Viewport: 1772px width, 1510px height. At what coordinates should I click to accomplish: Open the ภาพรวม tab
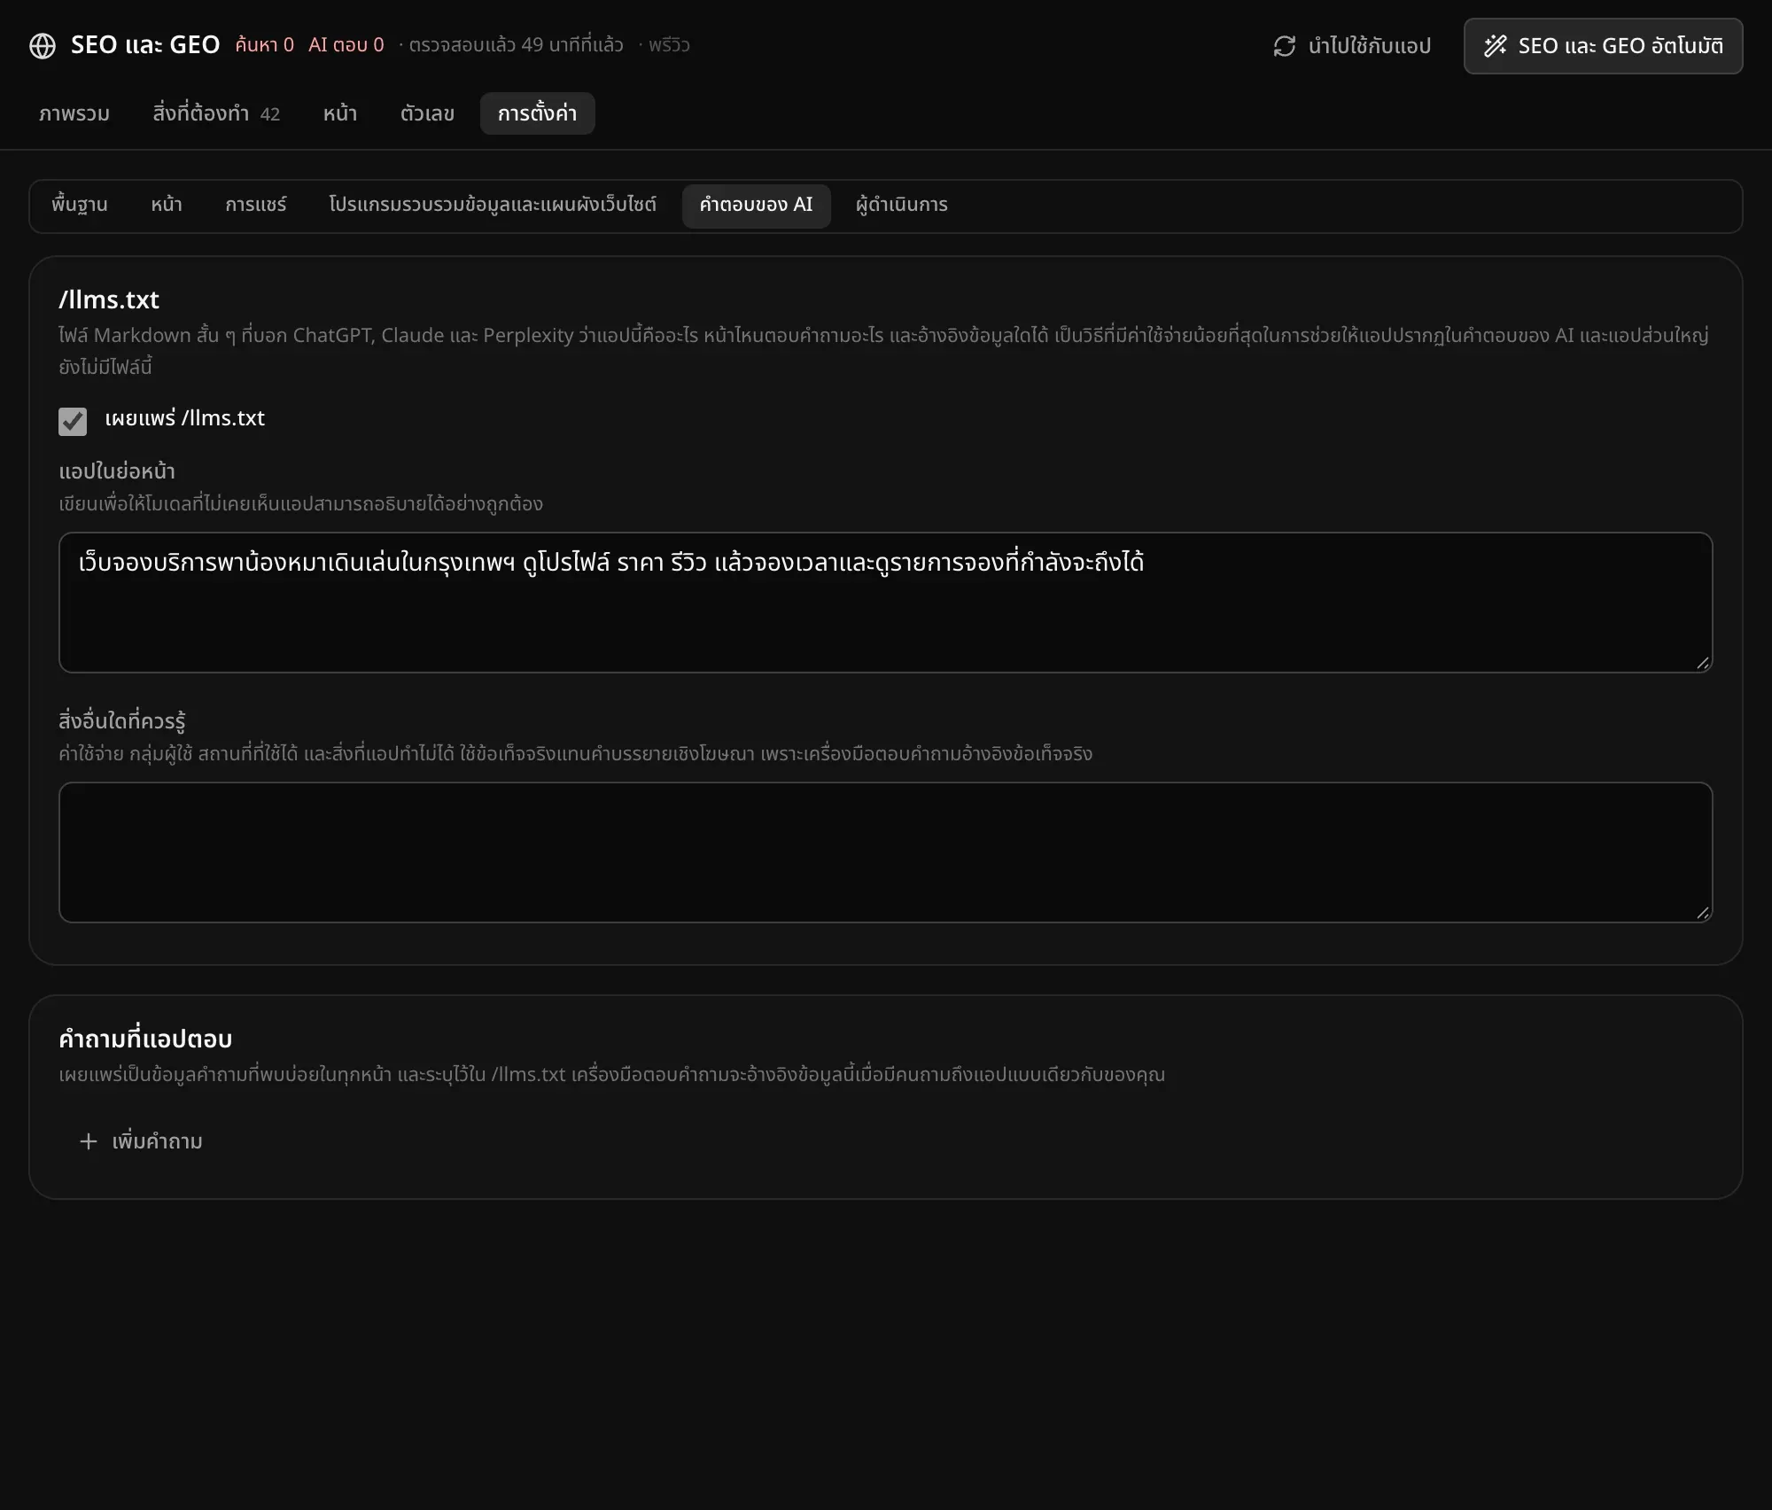point(74,113)
